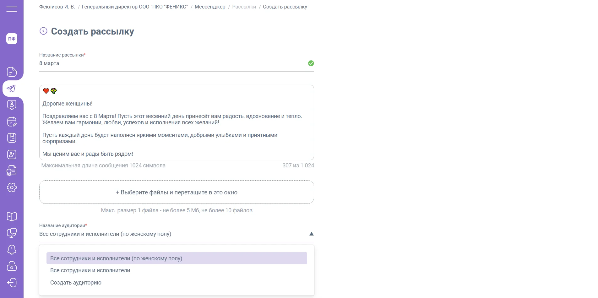
Task: Select 'Создать аудиторию' from the dropdown list
Action: pos(76,283)
